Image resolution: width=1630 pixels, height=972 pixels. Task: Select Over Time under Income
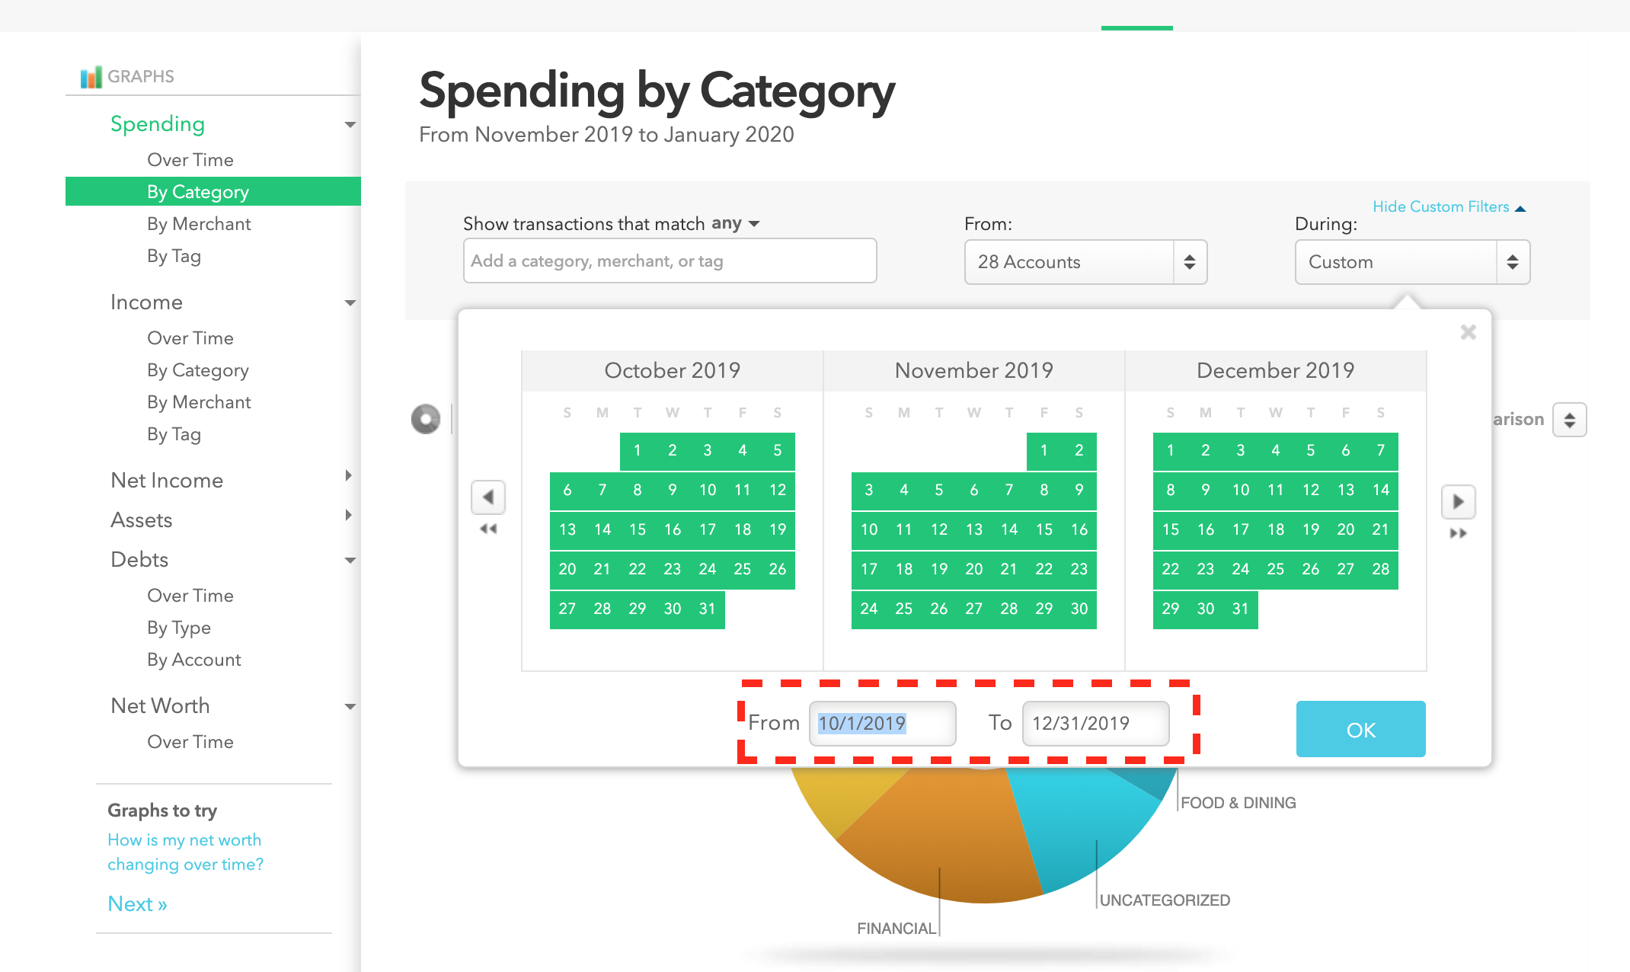[190, 338]
